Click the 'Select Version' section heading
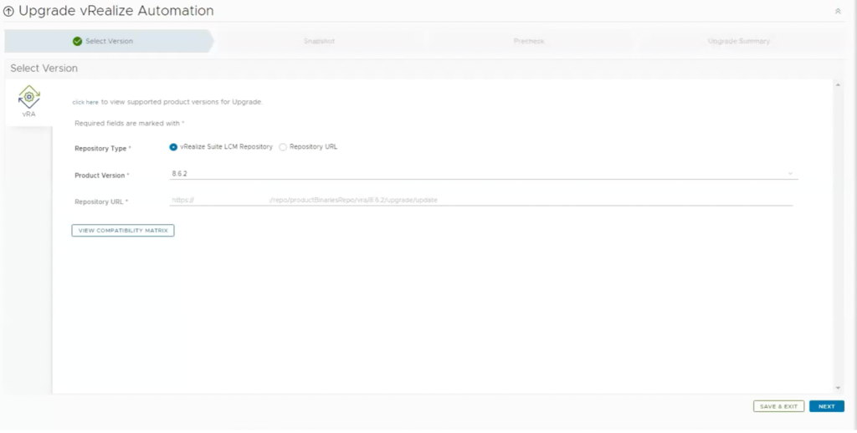This screenshot has width=857, height=433. coord(44,69)
